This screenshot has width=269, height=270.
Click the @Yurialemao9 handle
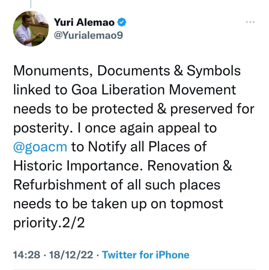click(x=88, y=35)
